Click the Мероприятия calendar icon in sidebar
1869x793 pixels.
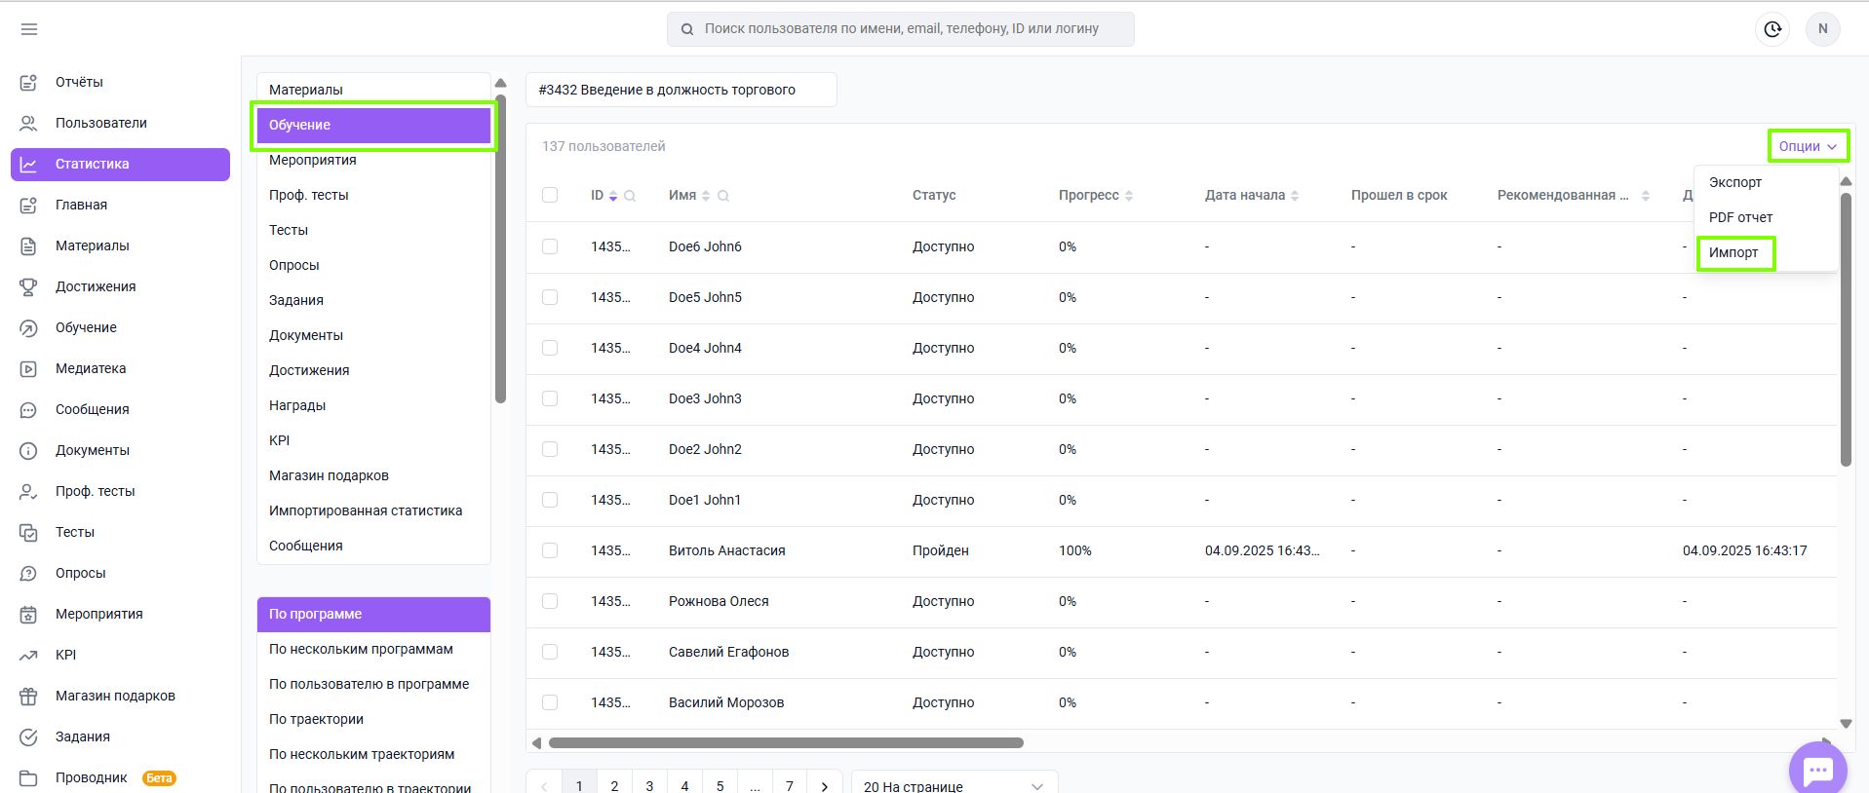pyautogui.click(x=28, y=614)
